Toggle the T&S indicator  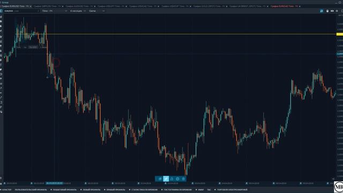coord(209,190)
